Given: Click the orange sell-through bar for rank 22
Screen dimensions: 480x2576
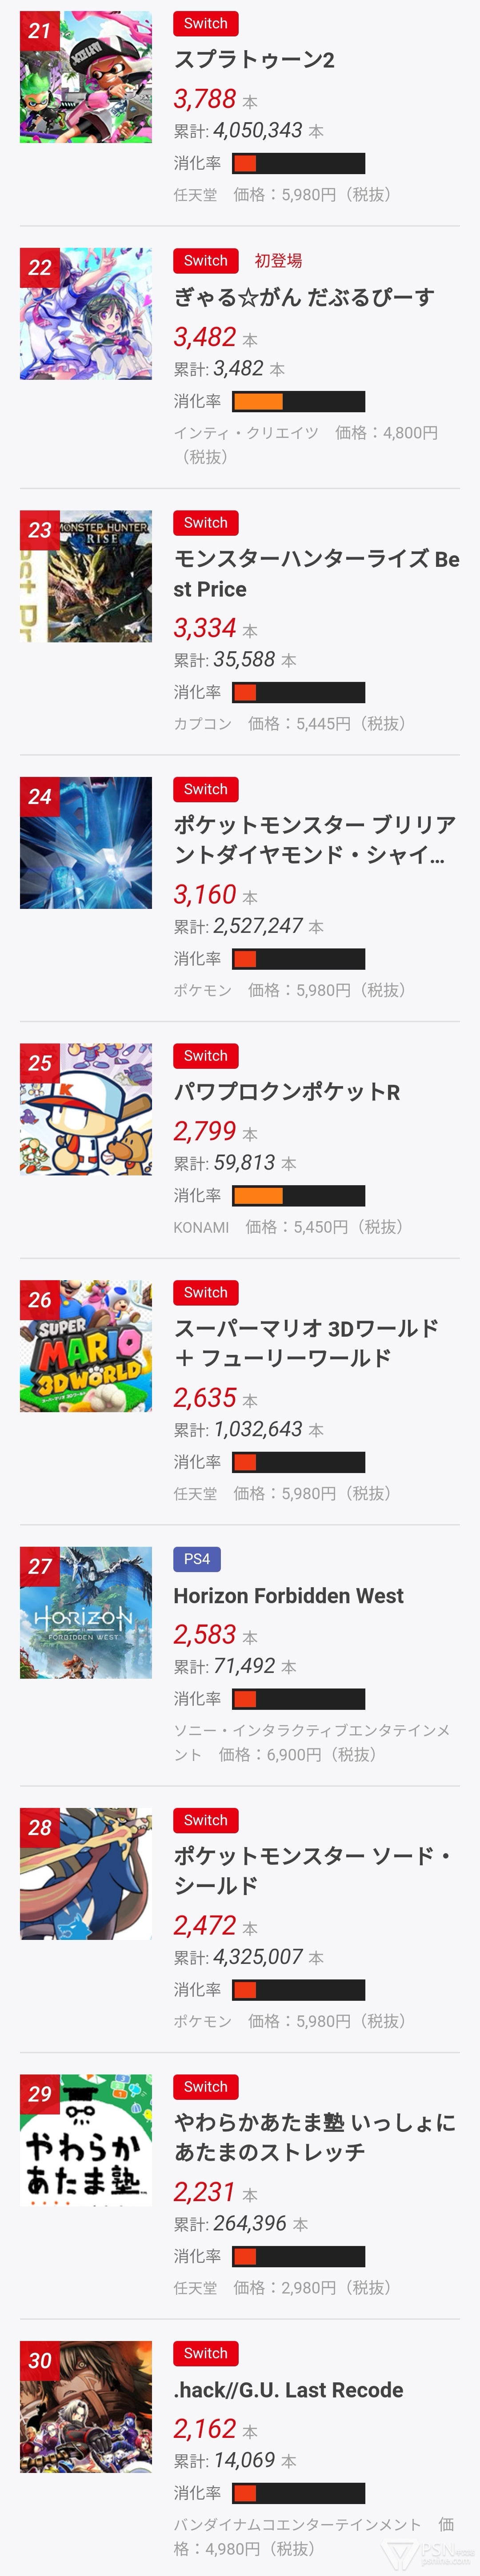Looking at the screenshot, I should (298, 402).
